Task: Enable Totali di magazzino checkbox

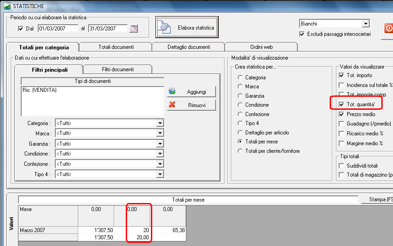Action: 341,175
